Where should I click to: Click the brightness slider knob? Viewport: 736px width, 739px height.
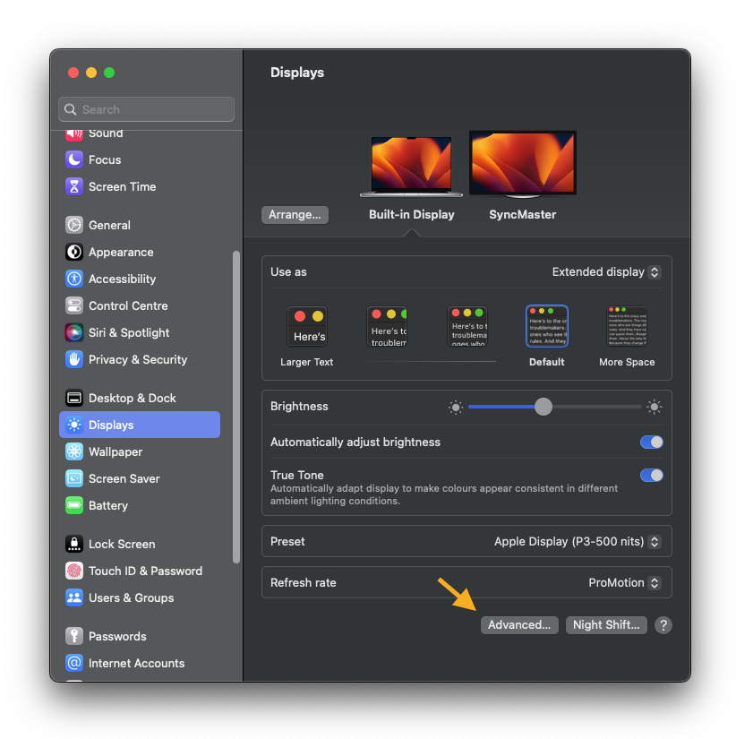point(543,407)
